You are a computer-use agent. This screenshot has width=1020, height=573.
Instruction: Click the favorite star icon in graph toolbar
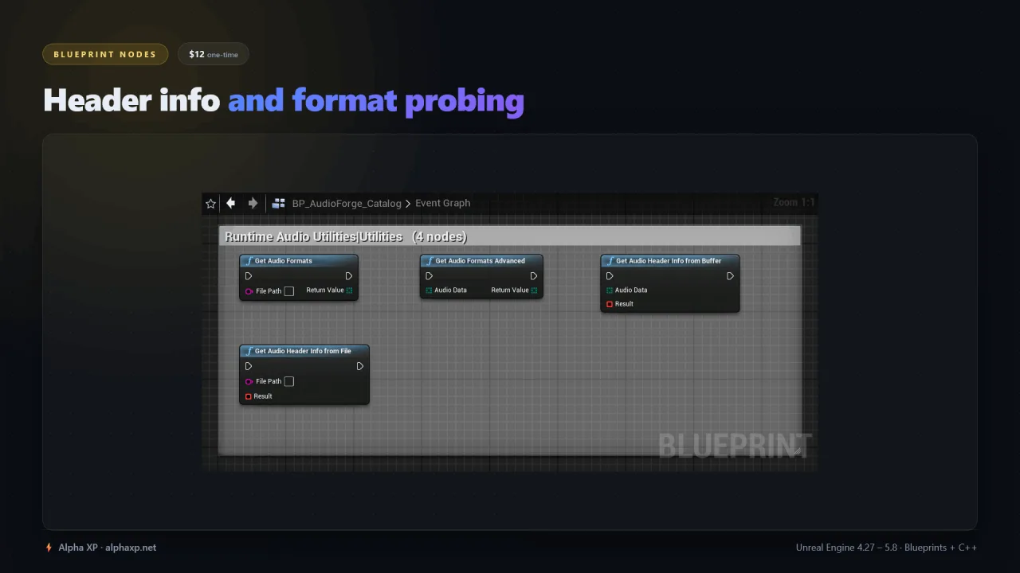click(210, 204)
